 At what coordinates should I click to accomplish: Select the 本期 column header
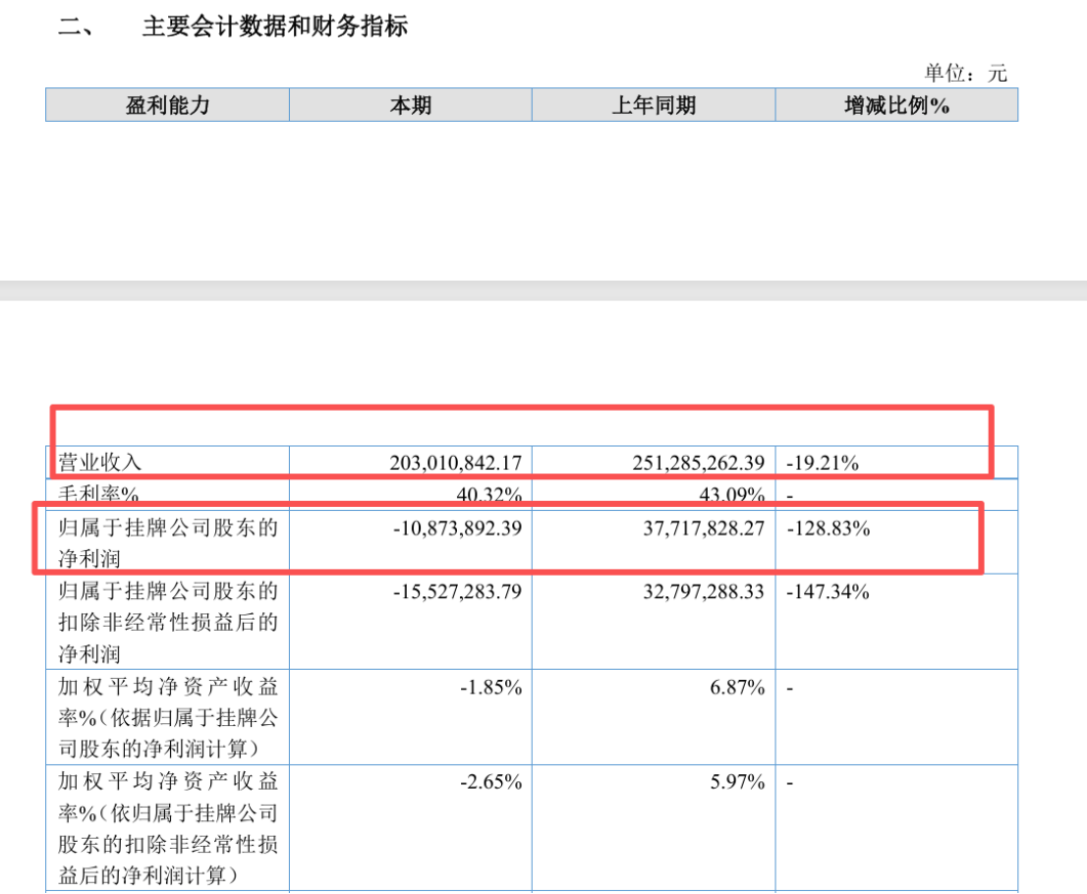(x=411, y=105)
